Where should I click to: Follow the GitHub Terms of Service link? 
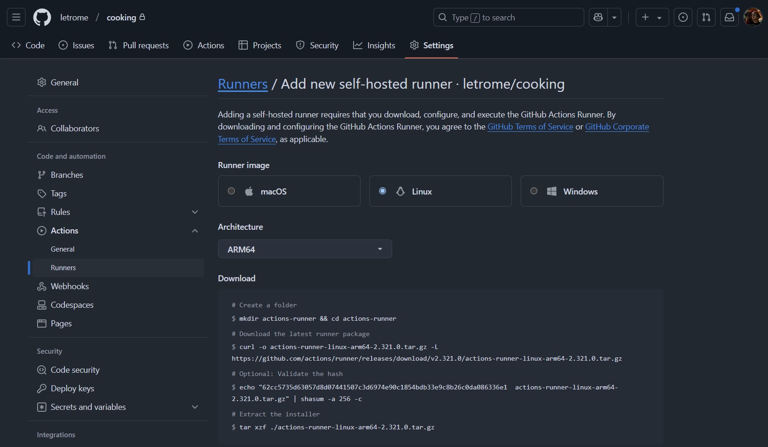coord(530,127)
